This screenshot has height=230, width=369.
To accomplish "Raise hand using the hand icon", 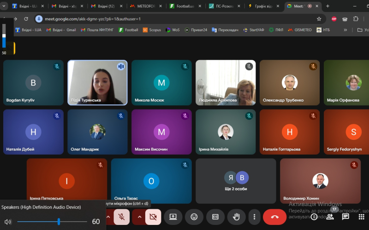I will point(236,217).
